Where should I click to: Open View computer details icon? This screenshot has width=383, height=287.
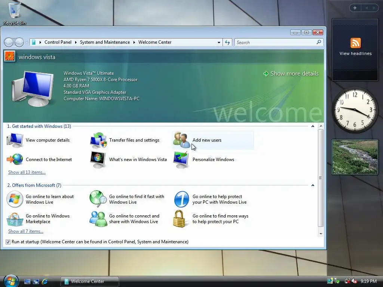[15, 140]
